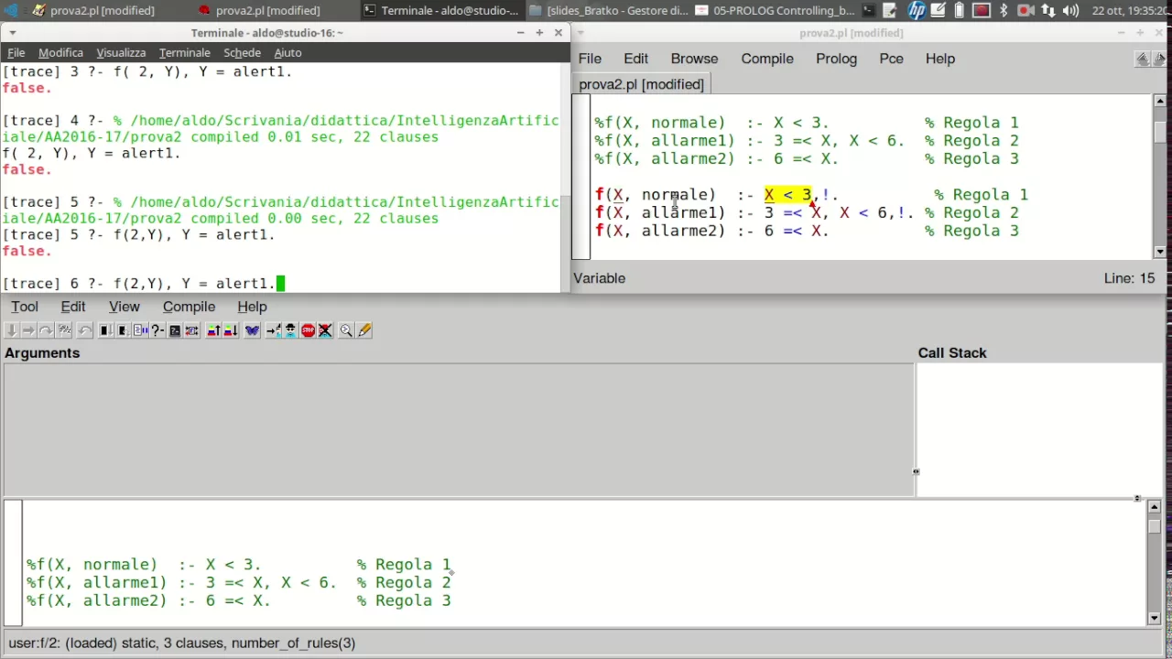
Task: Click the HP icon in the system tray
Action: (x=917, y=11)
